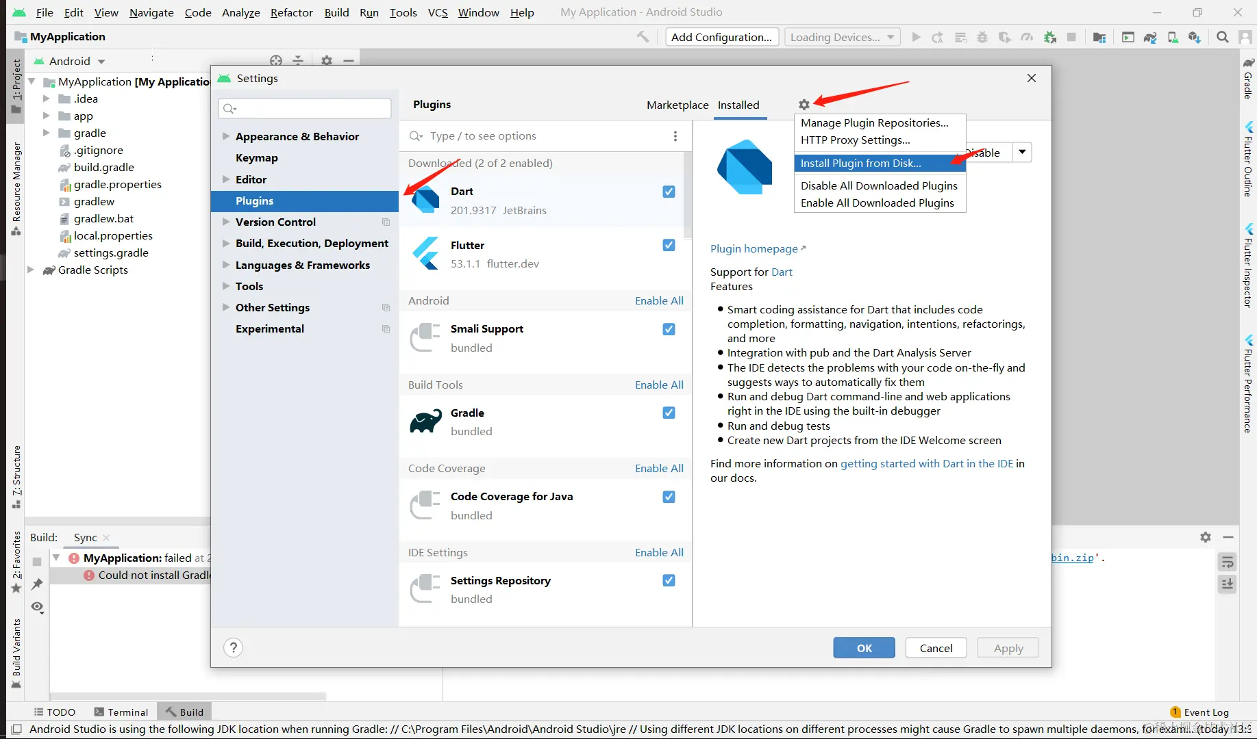Open the Android project view dropdown
The height and width of the screenshot is (739, 1257).
pos(70,61)
